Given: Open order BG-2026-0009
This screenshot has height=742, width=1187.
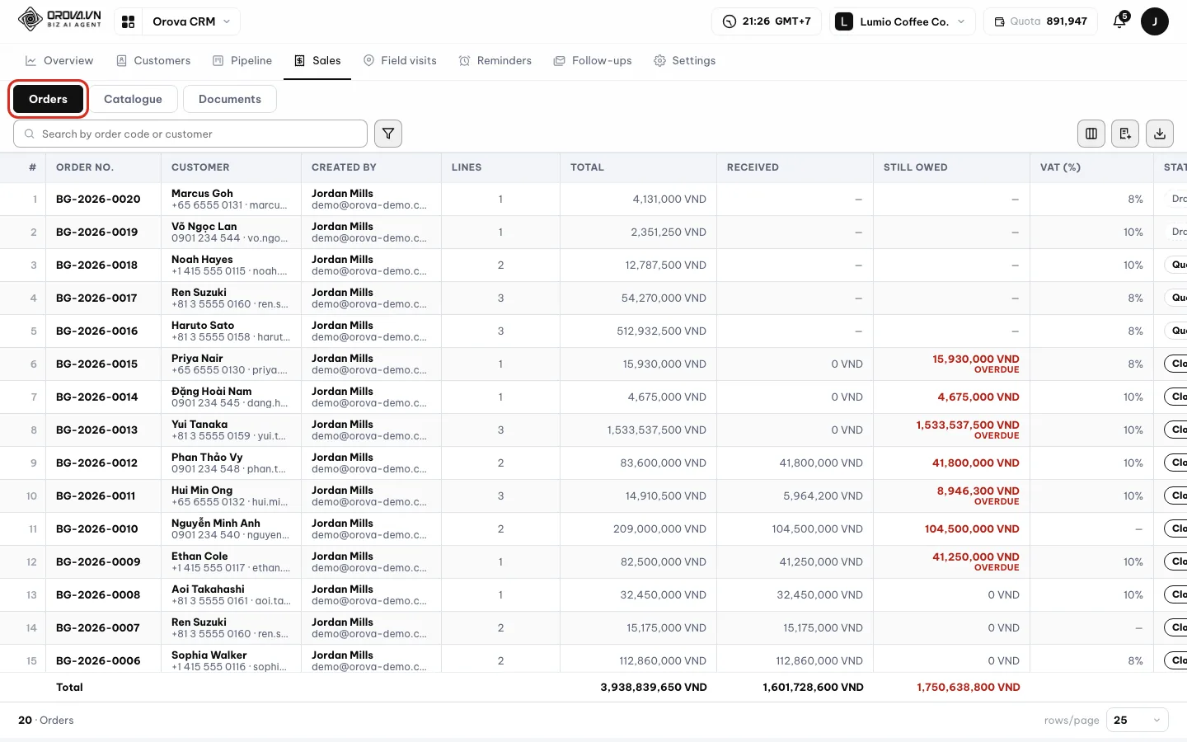Looking at the screenshot, I should tap(98, 562).
